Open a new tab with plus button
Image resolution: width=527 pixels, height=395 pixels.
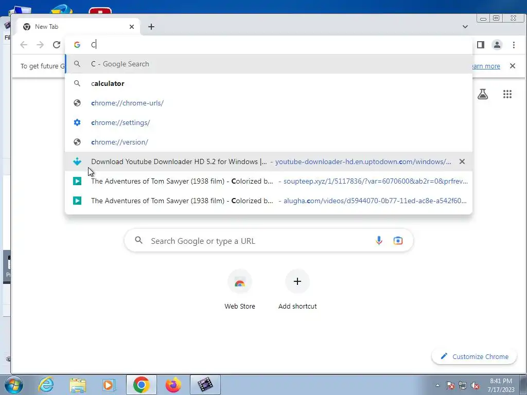[151, 27]
